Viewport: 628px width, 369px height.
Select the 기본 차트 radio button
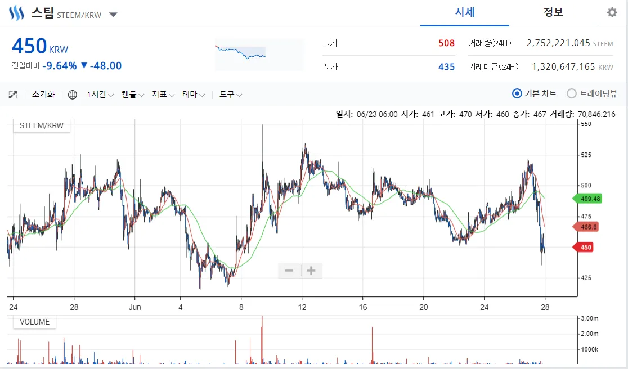517,93
